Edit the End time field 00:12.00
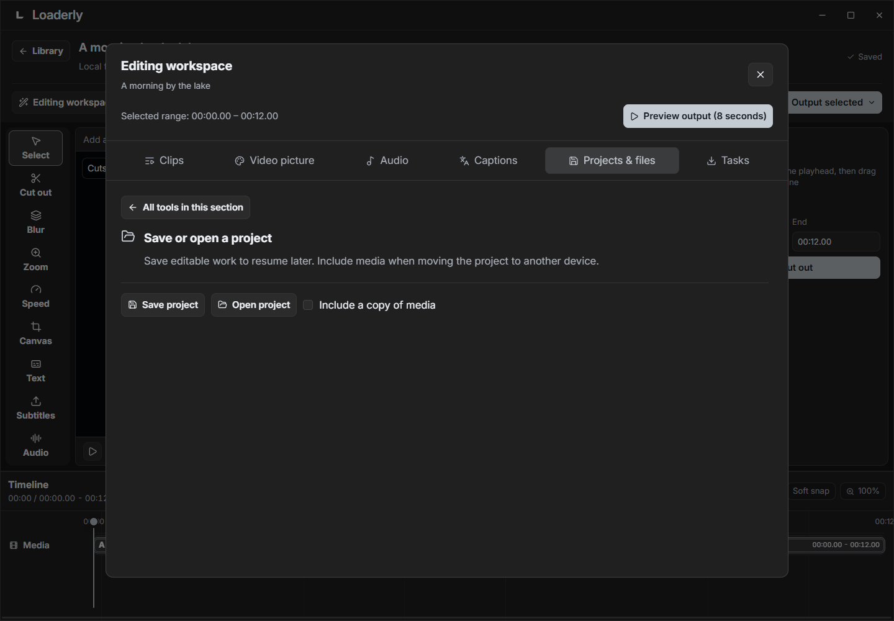Image resolution: width=894 pixels, height=621 pixels. 836,242
